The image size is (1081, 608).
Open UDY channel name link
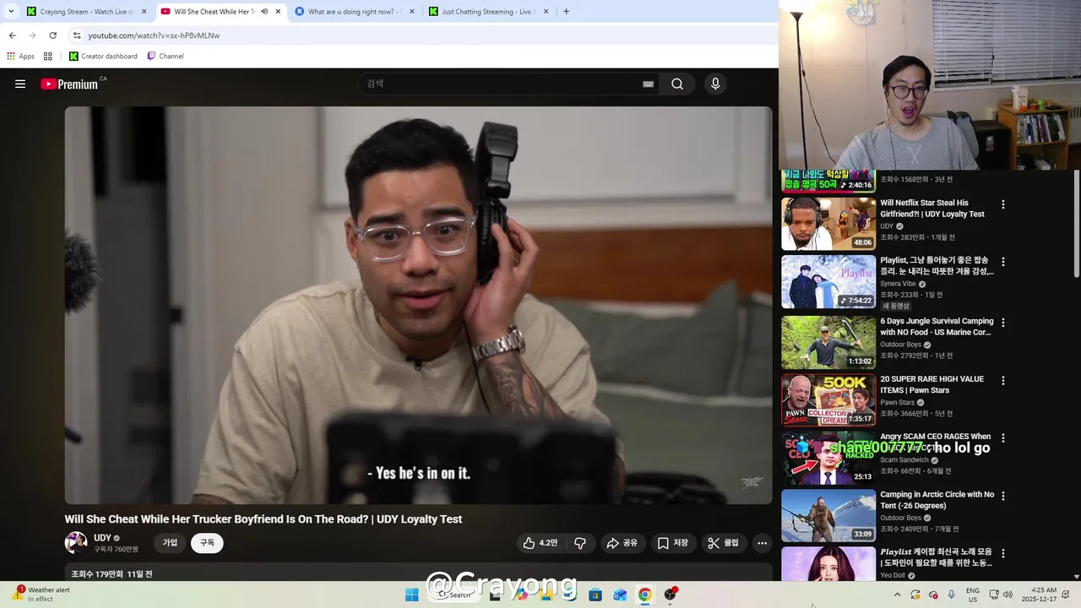(102, 538)
